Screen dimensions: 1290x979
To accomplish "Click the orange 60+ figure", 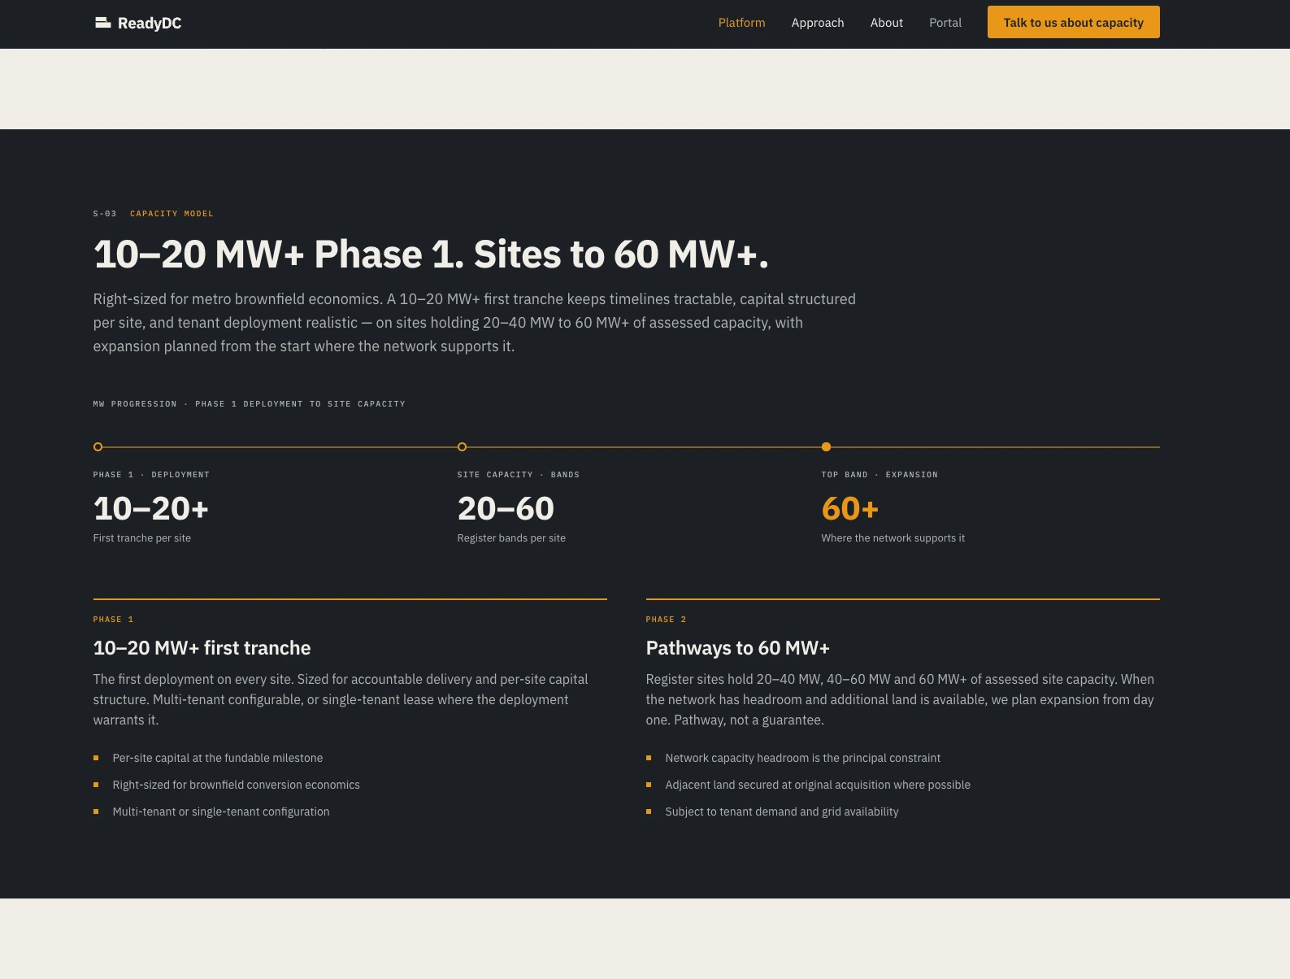I will click(x=850, y=509).
